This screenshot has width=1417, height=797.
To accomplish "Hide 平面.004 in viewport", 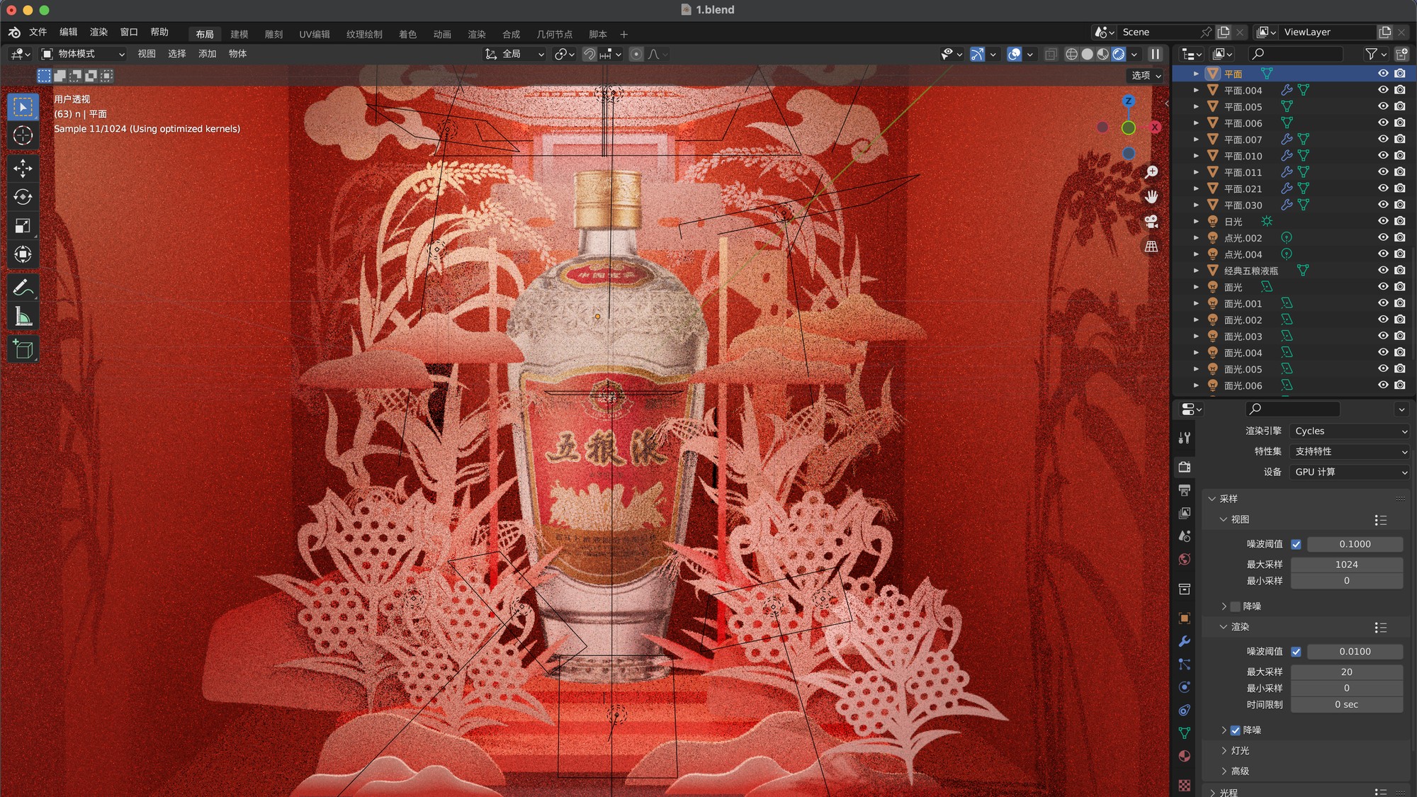I will pyautogui.click(x=1382, y=90).
